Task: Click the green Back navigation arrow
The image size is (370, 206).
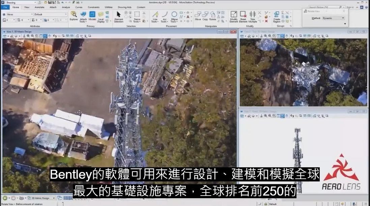Action: [5, 198]
